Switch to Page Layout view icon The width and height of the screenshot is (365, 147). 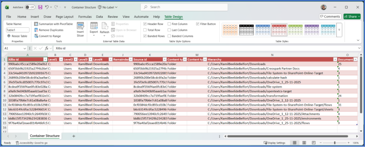pyautogui.click(x=304, y=143)
